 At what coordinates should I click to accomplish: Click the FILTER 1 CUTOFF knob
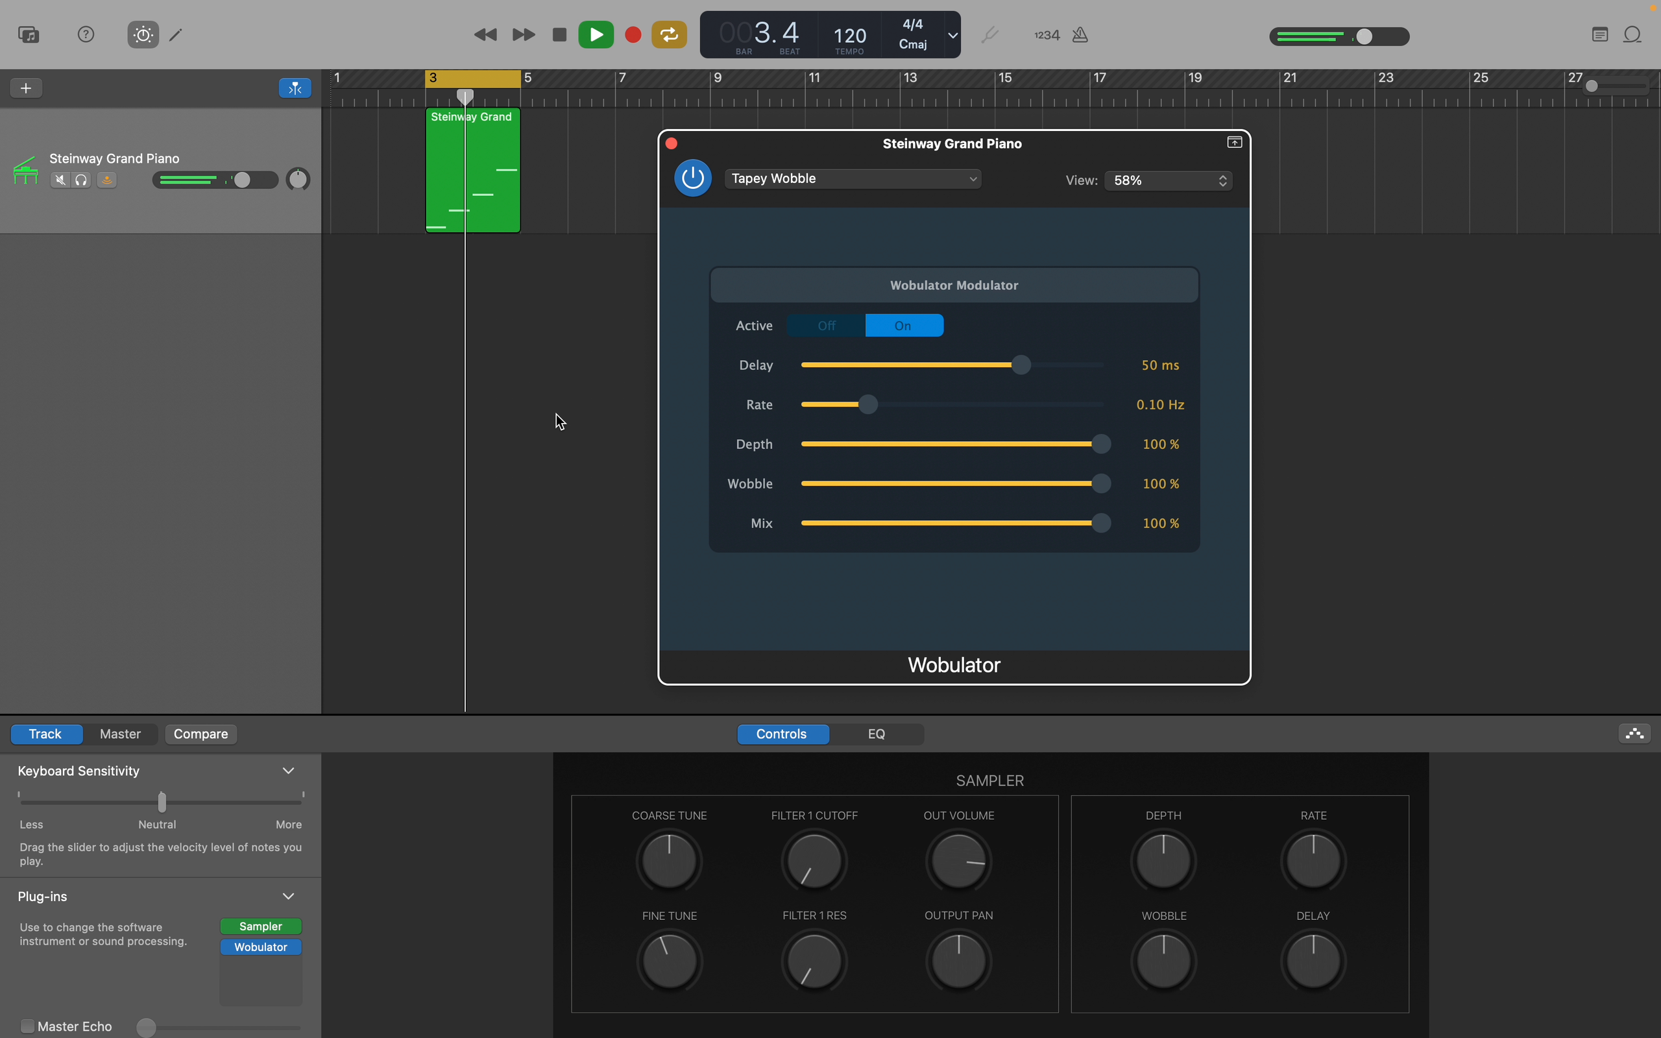(x=815, y=861)
